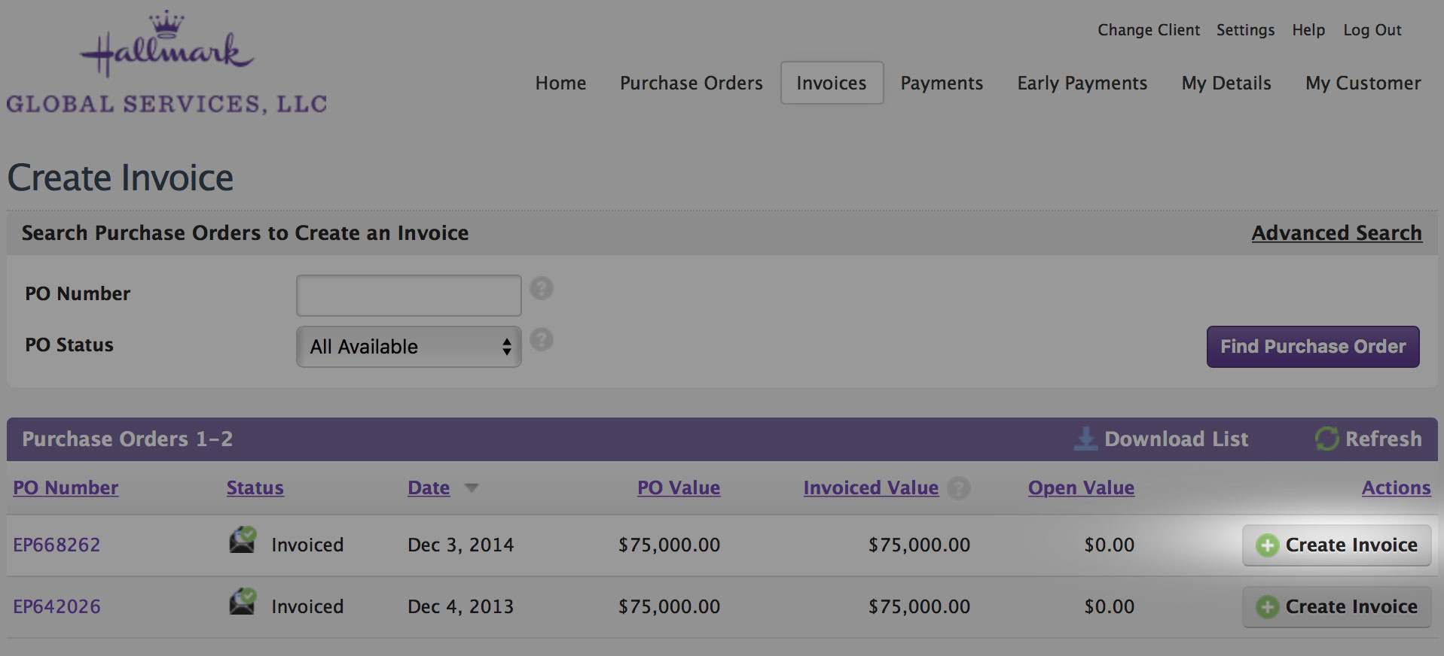Click Create Invoice button for EP668262
Image resolution: width=1444 pixels, height=656 pixels.
(x=1336, y=545)
